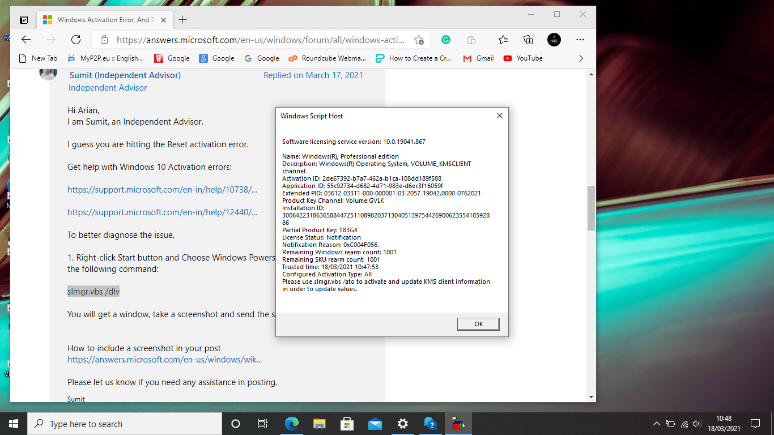Viewport: 774px width, 435px height.
Task: Open Task View on taskbar
Action: (x=263, y=424)
